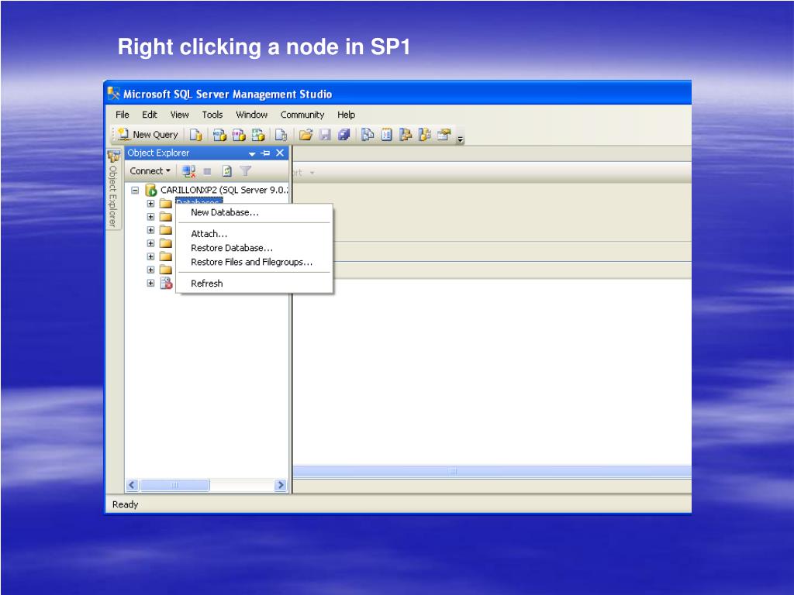
Task: Click the vertical Object Explorer side tab
Action: pyautogui.click(x=113, y=189)
